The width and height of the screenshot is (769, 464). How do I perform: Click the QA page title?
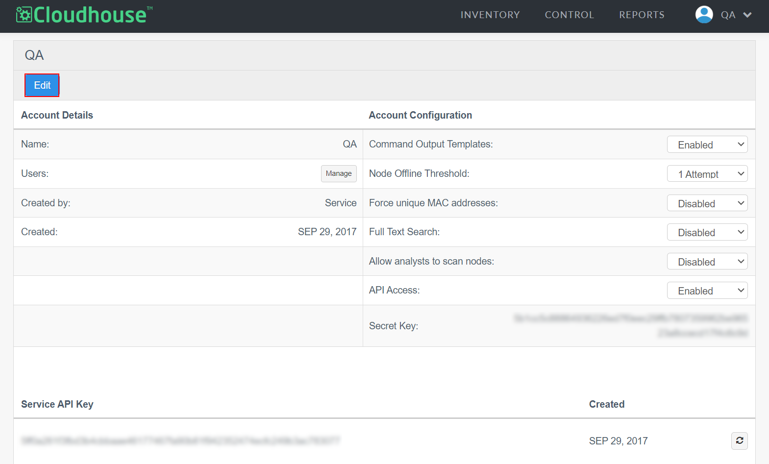tap(34, 55)
